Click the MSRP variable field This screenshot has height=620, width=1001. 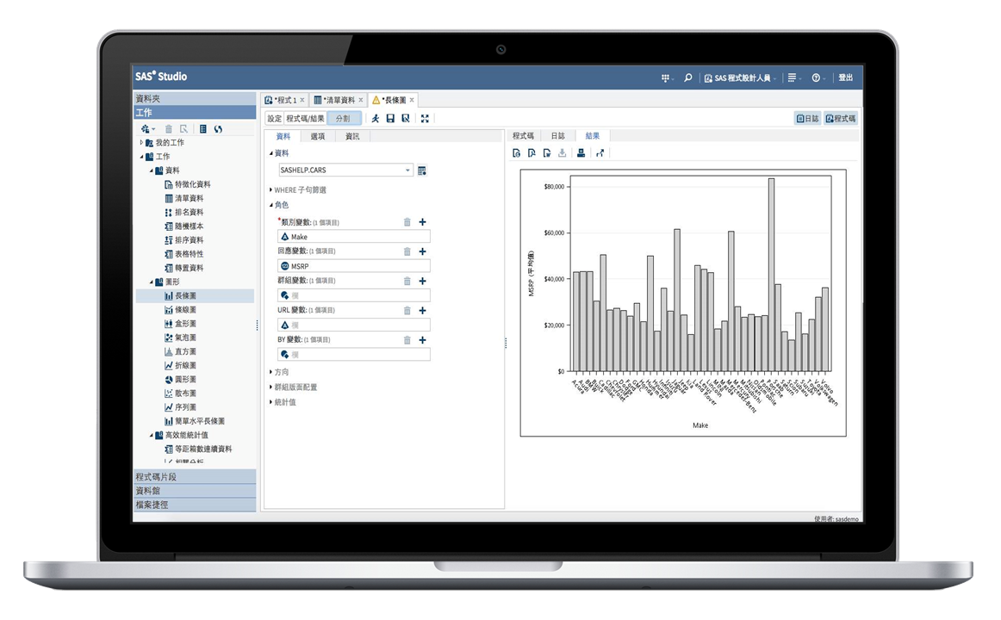(x=354, y=266)
